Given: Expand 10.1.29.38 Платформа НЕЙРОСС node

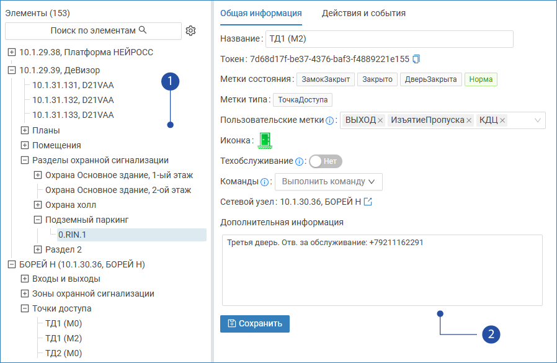Looking at the screenshot, I should coord(12,52).
